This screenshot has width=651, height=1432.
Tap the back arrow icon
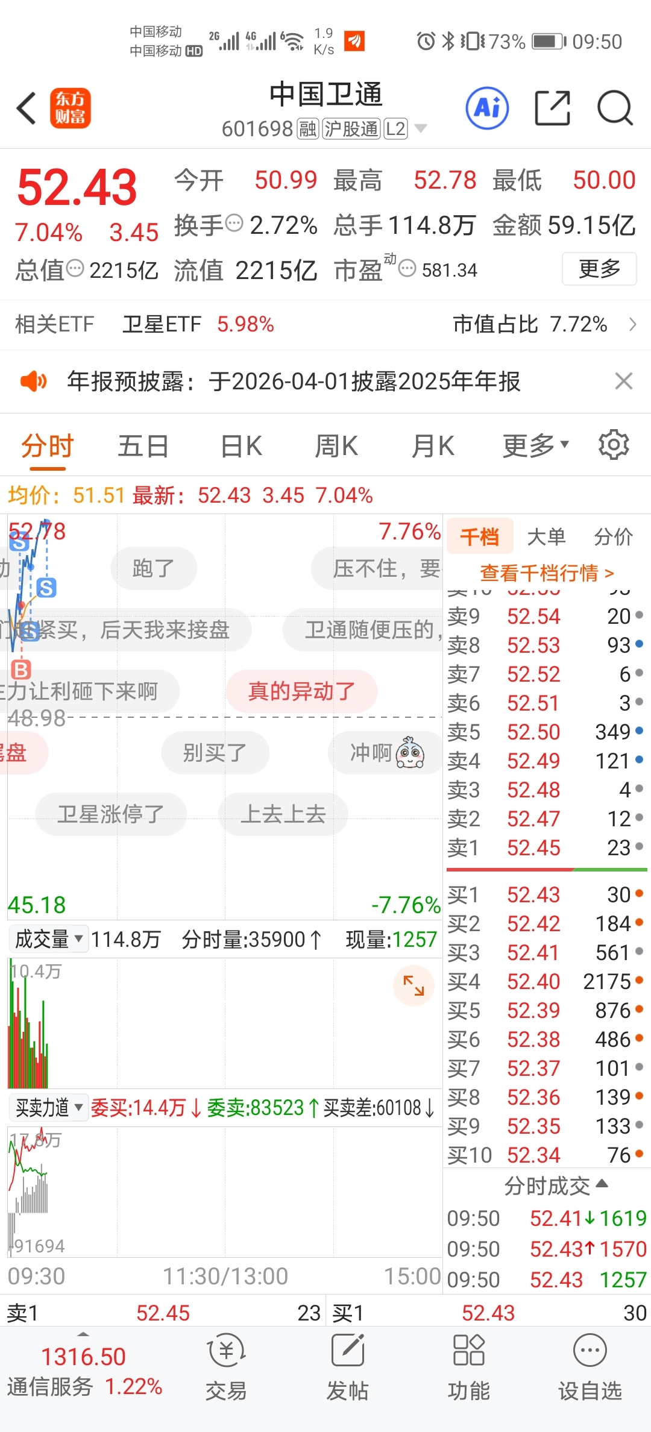pyautogui.click(x=27, y=108)
